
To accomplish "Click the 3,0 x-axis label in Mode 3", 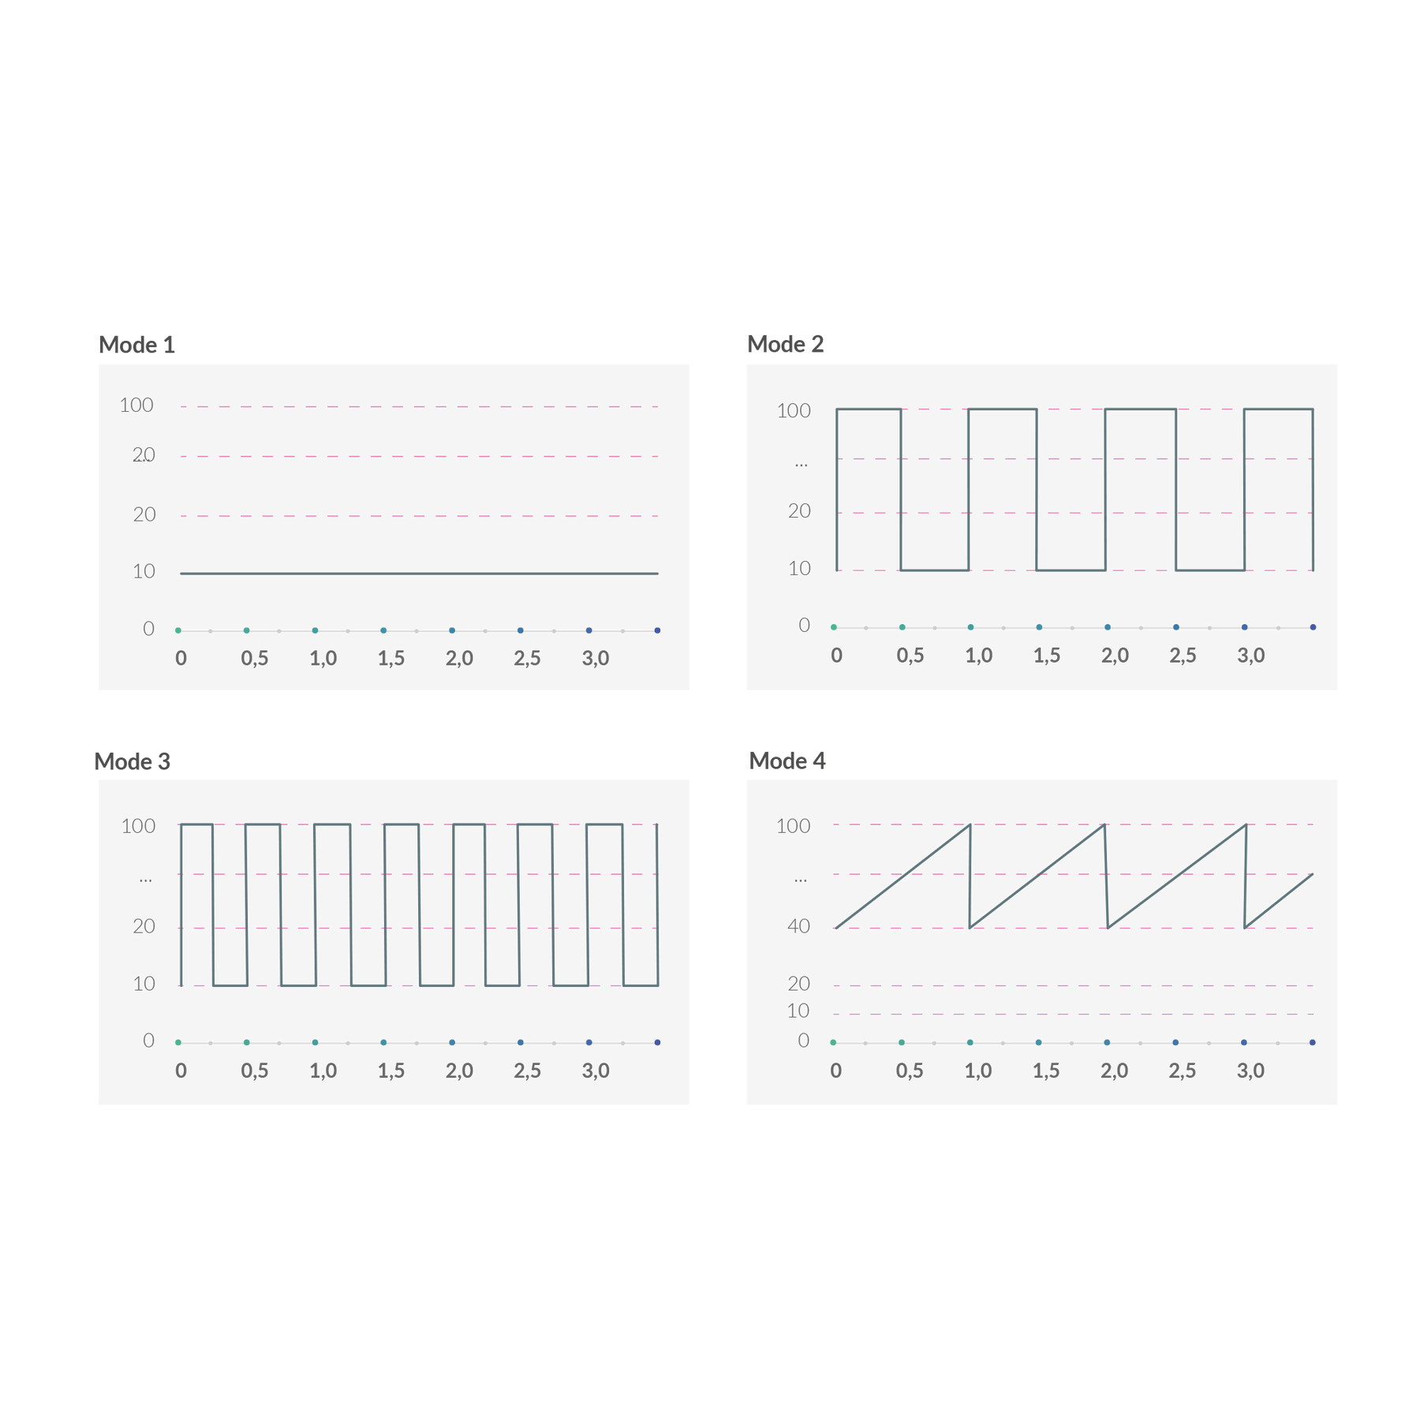I will [x=596, y=1071].
